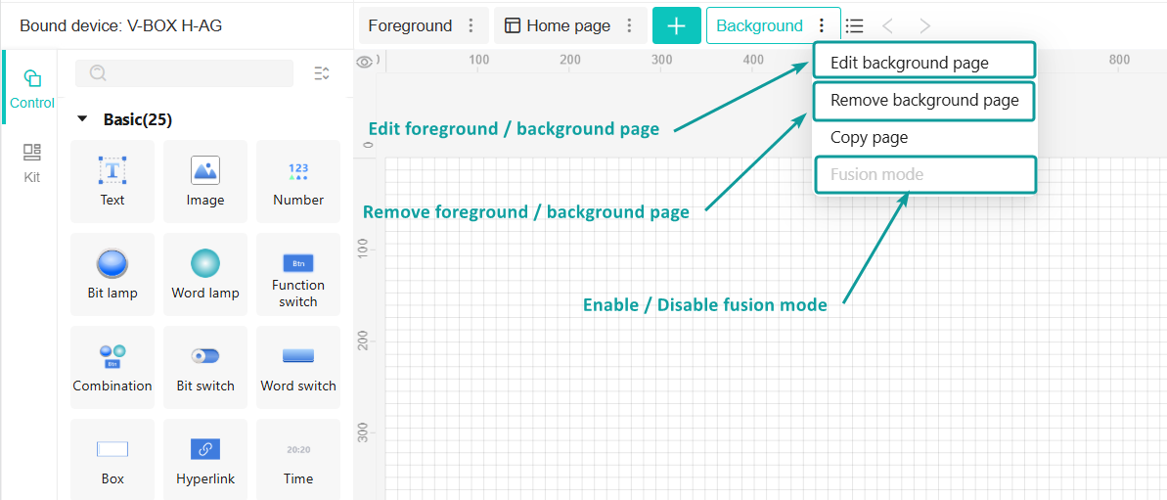
Task: Choose Remove background page from menu
Action: pyautogui.click(x=923, y=101)
